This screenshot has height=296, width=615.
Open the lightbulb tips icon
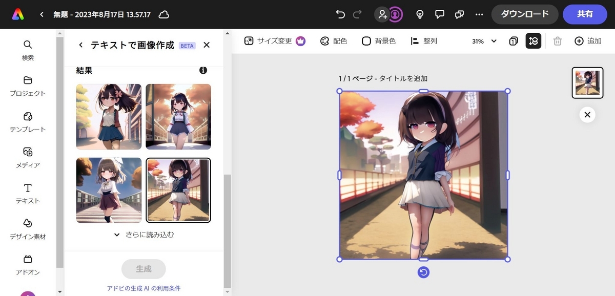point(420,14)
